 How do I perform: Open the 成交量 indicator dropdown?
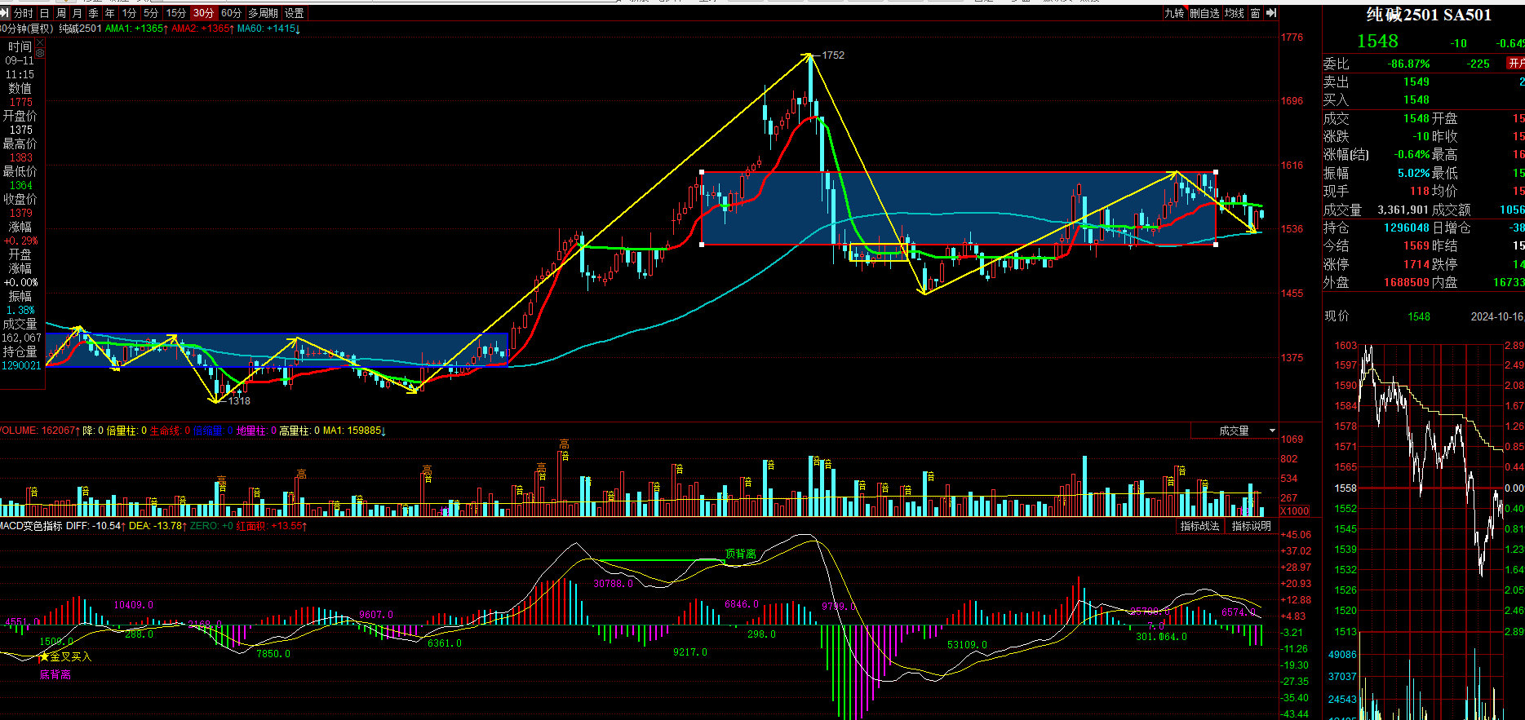click(x=1271, y=431)
